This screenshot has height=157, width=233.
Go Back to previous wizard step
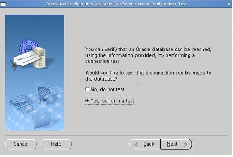click(144, 144)
